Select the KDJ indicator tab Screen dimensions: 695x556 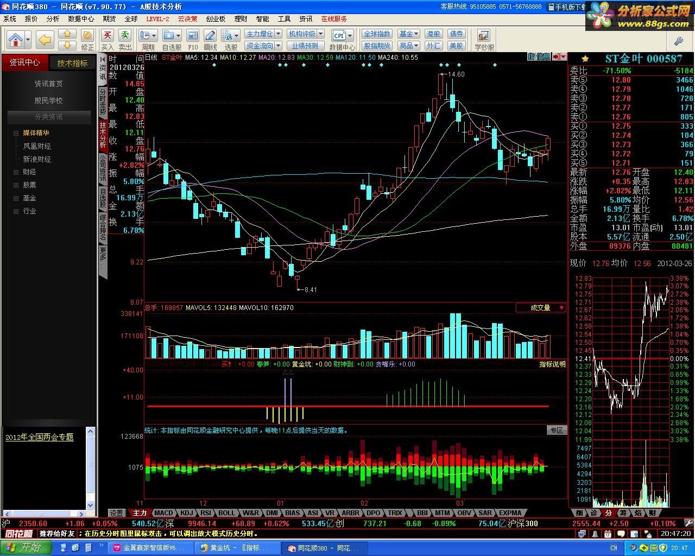[186, 513]
